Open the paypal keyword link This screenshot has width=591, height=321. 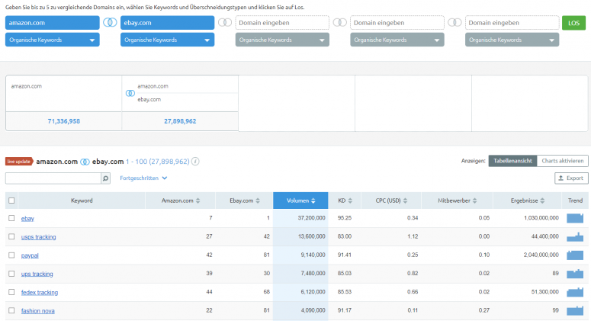[x=30, y=255]
